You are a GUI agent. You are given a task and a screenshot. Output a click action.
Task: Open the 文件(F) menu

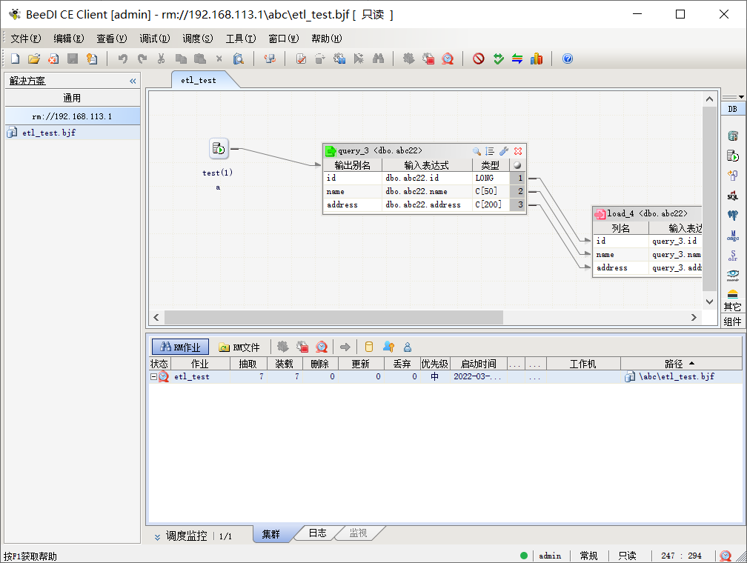[x=26, y=39]
